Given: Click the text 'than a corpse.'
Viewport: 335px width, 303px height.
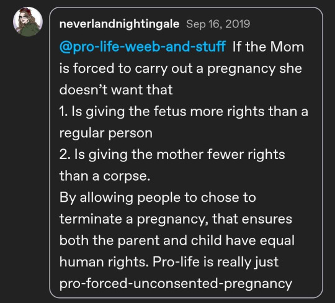Looking at the screenshot, I should tap(105, 176).
